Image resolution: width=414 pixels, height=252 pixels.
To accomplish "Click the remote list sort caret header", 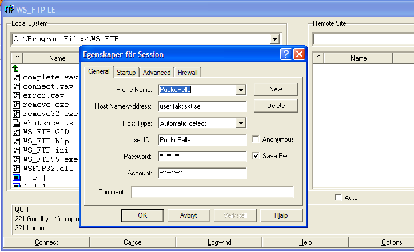I will pyautogui.click(x=319, y=58).
